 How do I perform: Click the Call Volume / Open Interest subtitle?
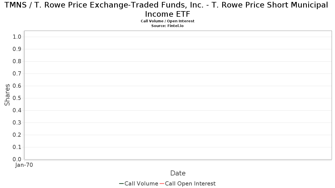tap(167, 21)
